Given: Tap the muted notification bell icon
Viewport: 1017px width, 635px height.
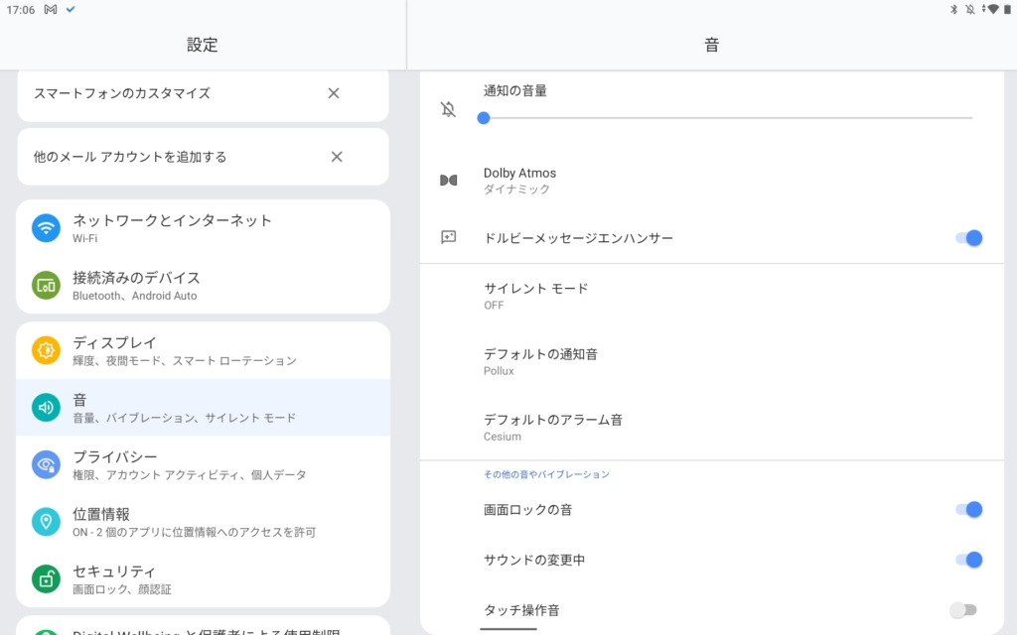Looking at the screenshot, I should coord(449,109).
